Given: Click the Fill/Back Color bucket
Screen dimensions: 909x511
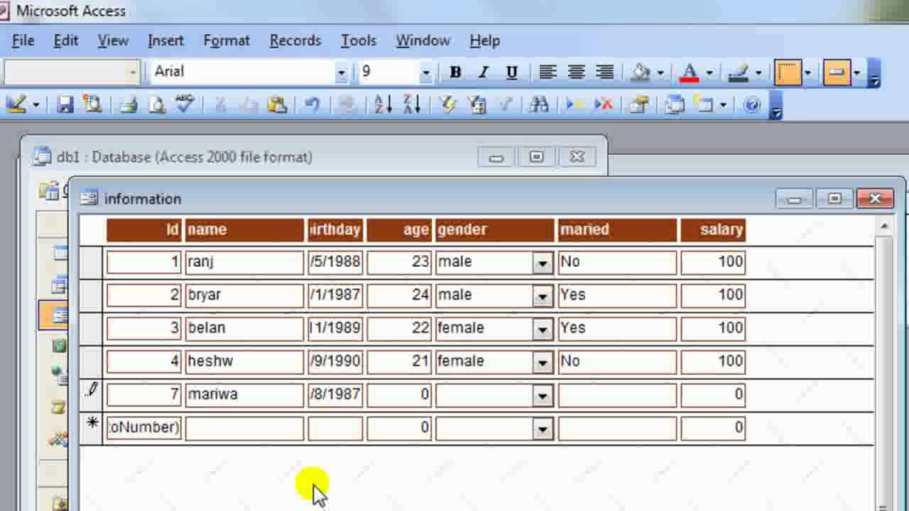Looking at the screenshot, I should pyautogui.click(x=641, y=72).
